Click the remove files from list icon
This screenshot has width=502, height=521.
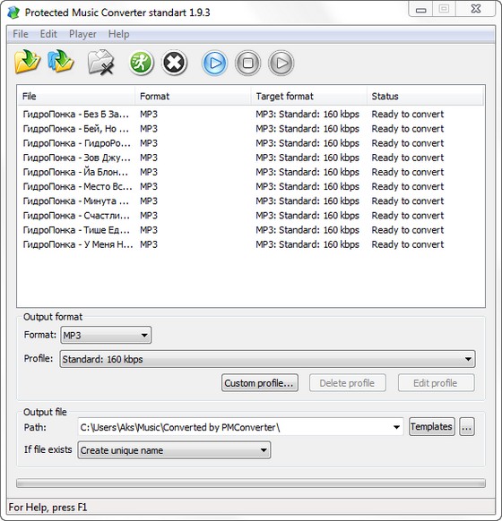click(x=100, y=62)
